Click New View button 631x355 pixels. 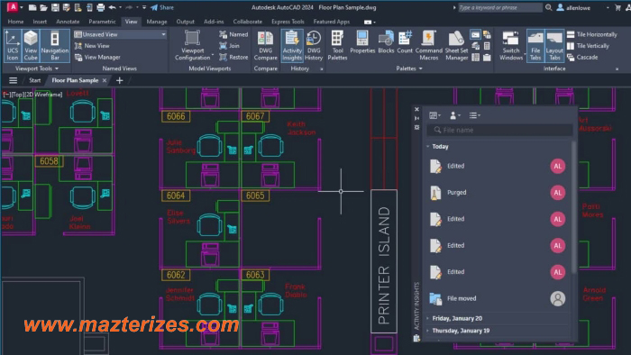[92, 46]
